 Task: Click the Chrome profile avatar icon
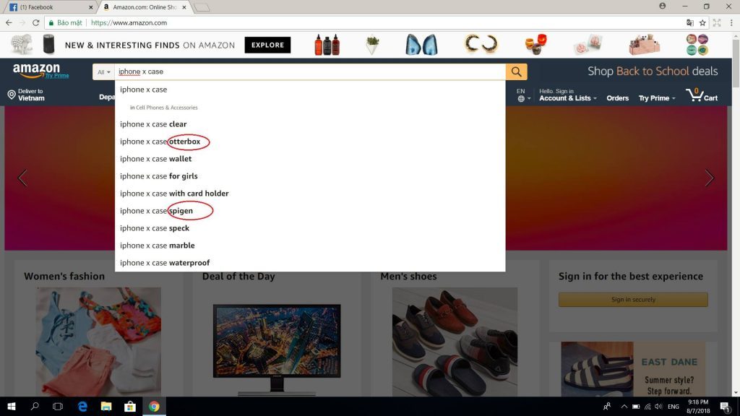pos(663,6)
